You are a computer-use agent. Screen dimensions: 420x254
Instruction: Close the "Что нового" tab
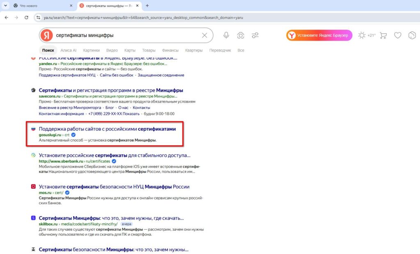(x=71, y=6)
